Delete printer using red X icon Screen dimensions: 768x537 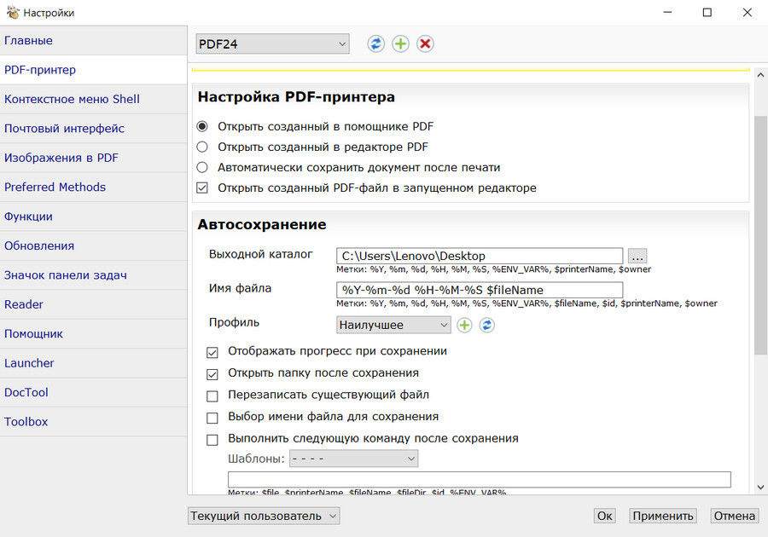(x=425, y=44)
